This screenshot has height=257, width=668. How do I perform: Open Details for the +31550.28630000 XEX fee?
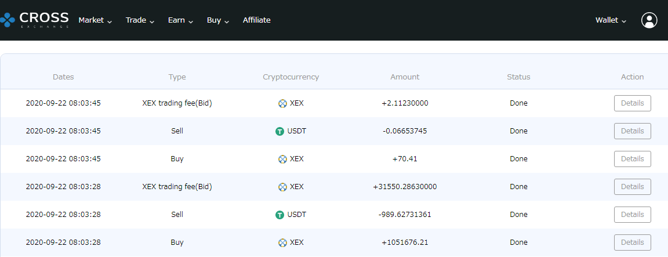pos(632,187)
